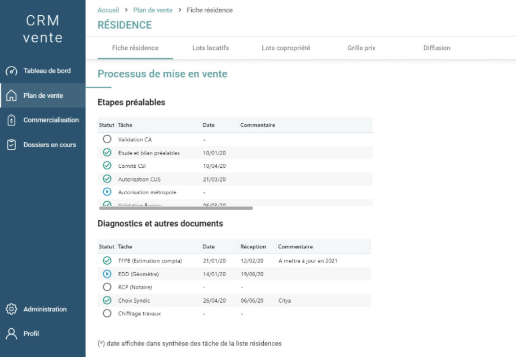Screen dimensions: 516x357
Task: Click Tâche header in Etapes préalables table
Action: tap(125, 125)
